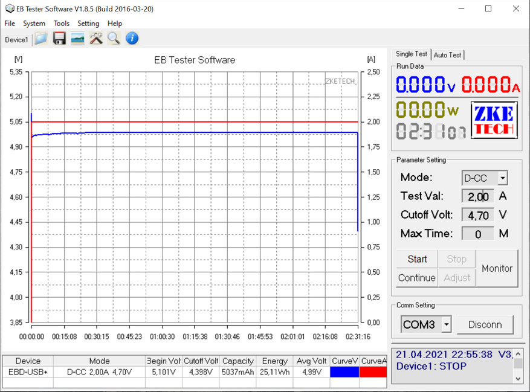Image resolution: width=530 pixels, height=392 pixels.
Task: Click the EB Tester app title icon
Action: [10, 9]
